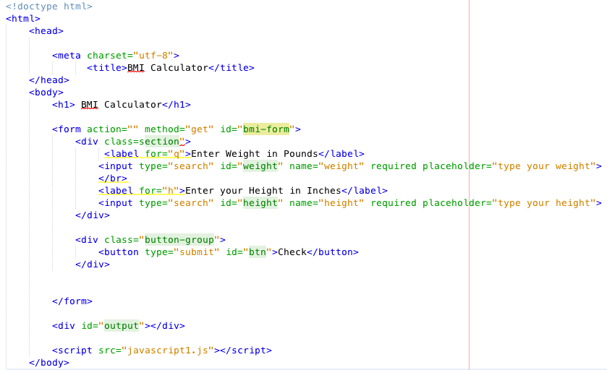Click the button text 'Check'
The width and height of the screenshot is (607, 370).
point(292,252)
